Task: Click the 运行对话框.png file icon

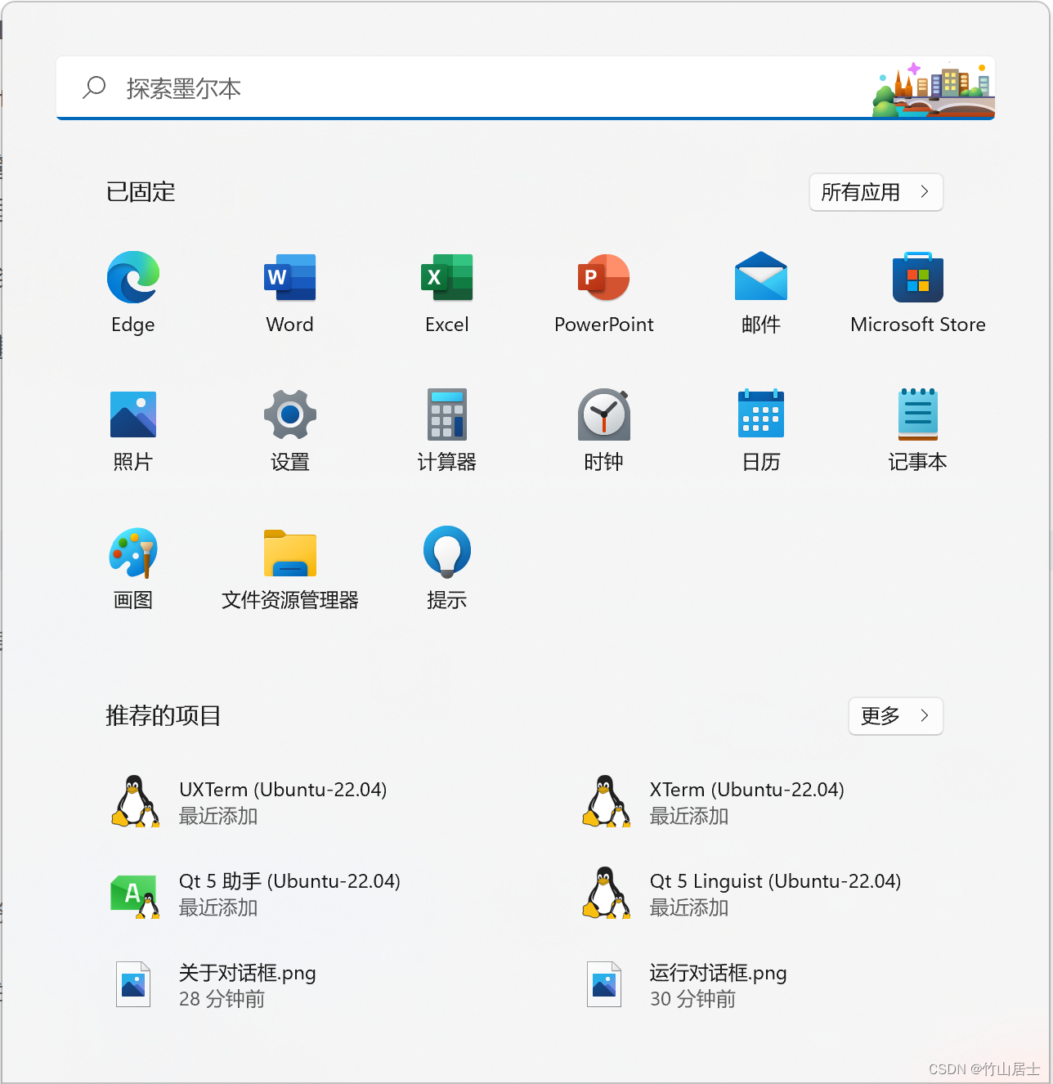Action: point(604,984)
